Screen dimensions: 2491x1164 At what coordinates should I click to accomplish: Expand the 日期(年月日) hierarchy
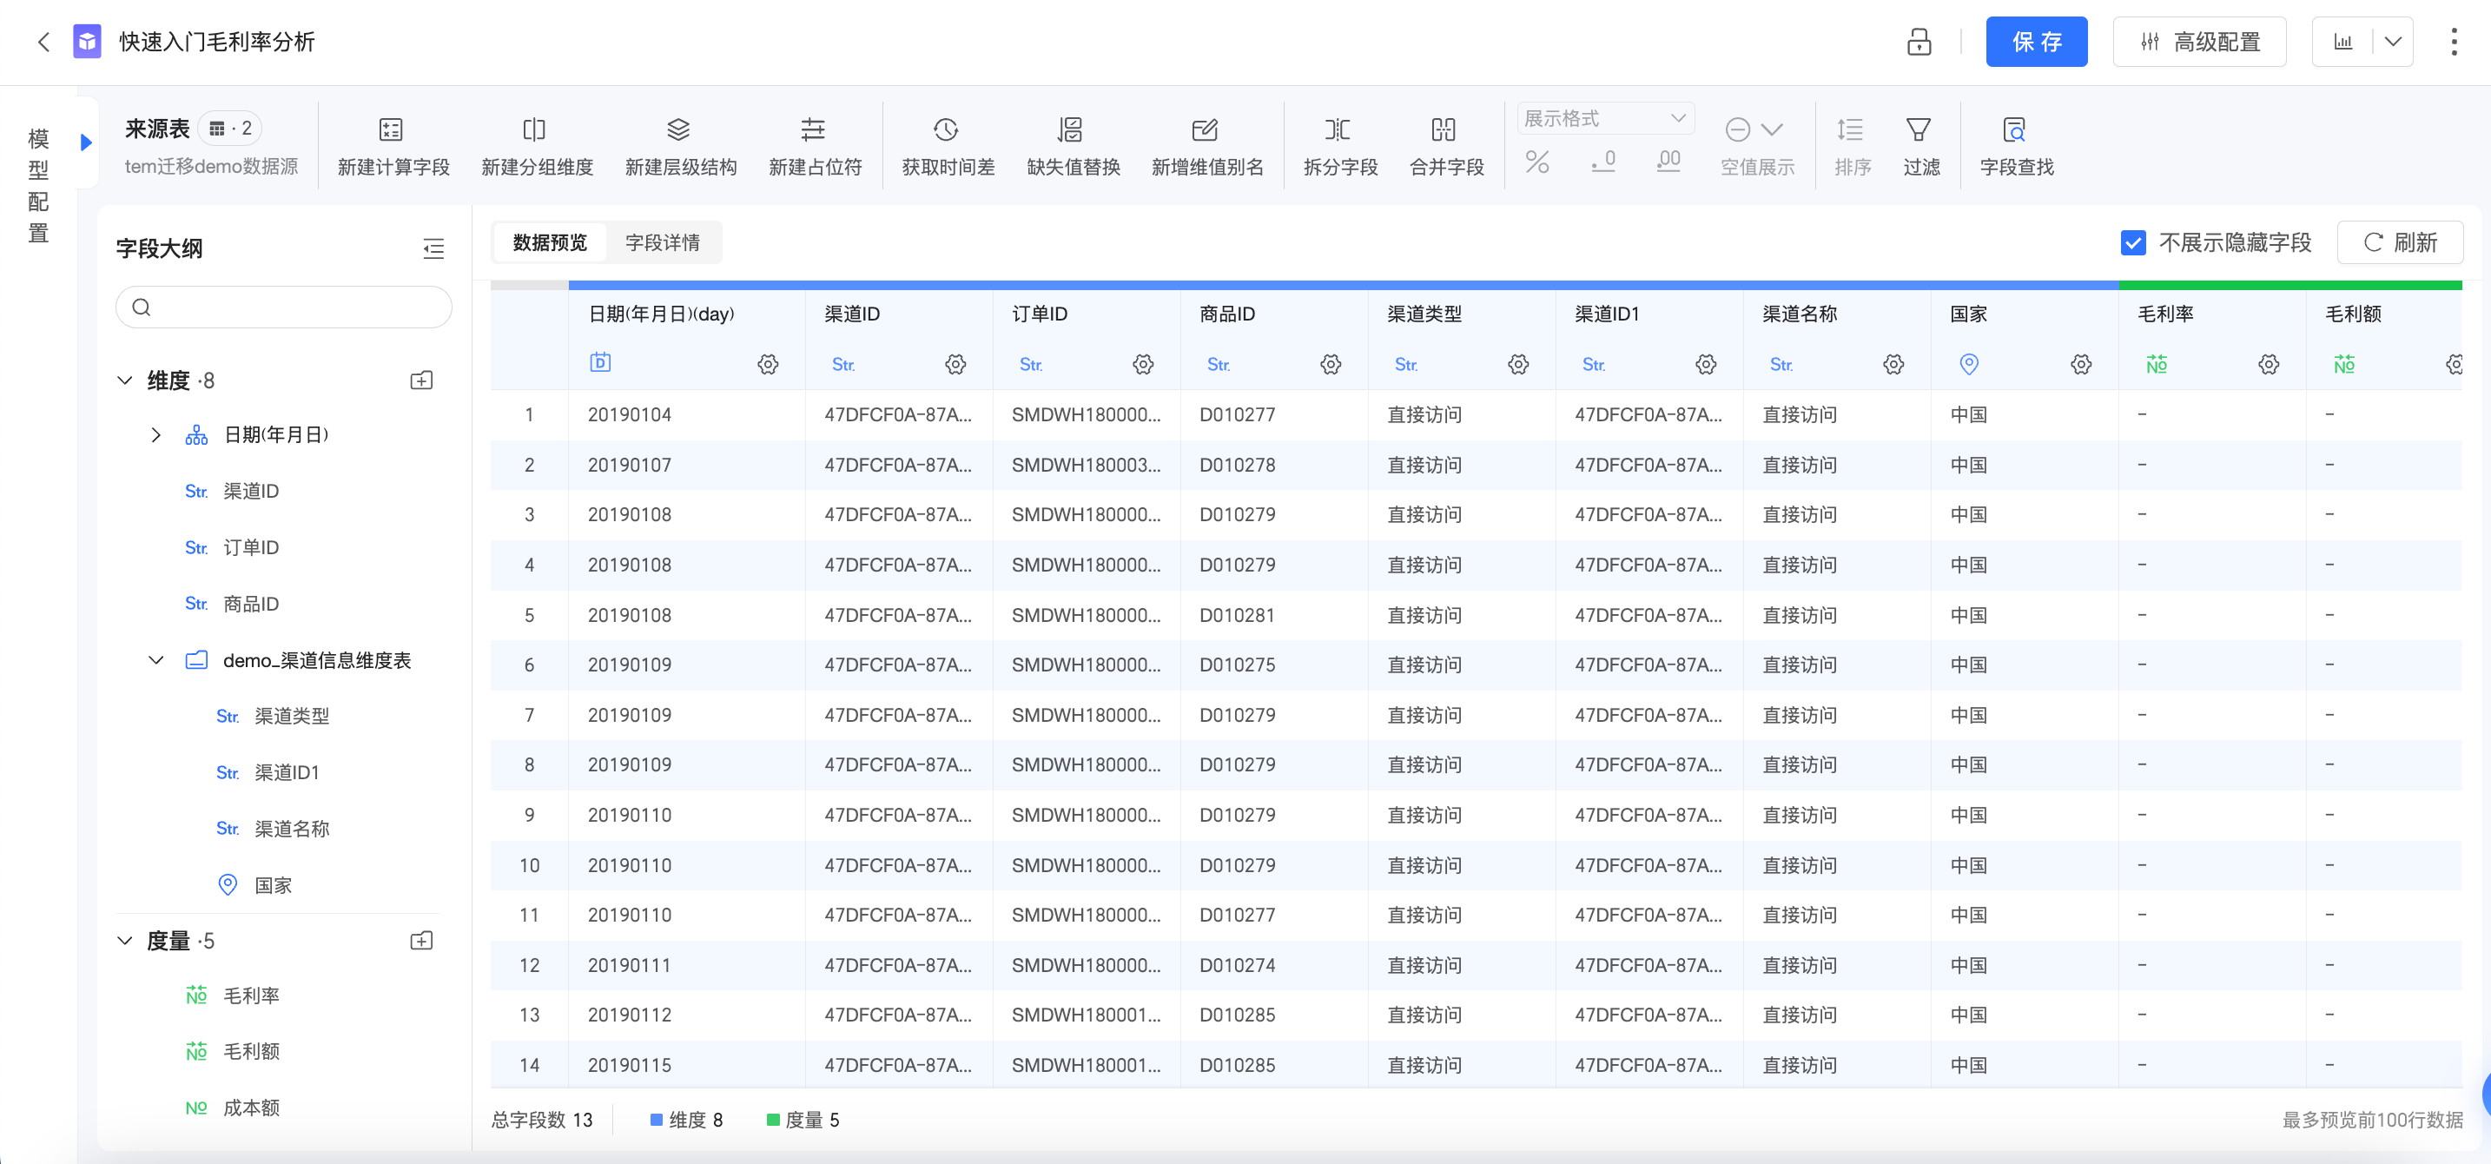(155, 435)
